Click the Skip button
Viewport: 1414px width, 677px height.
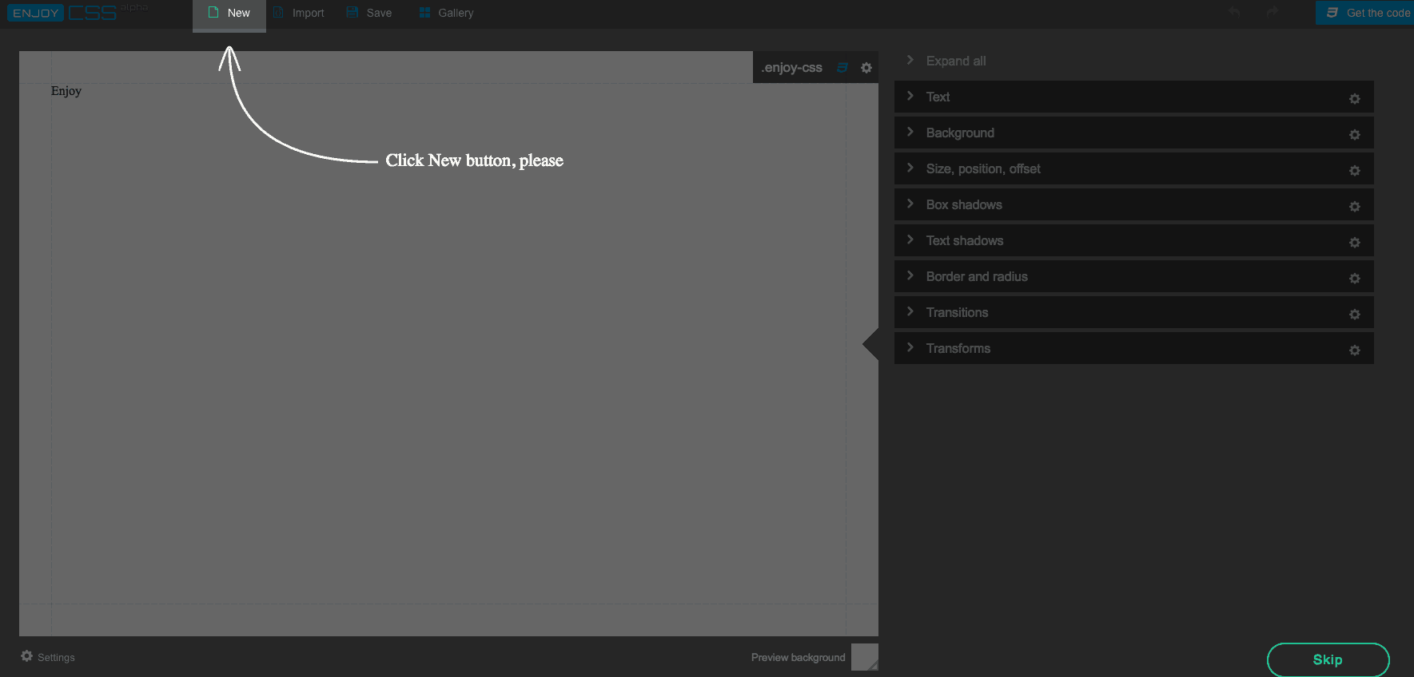coord(1328,659)
